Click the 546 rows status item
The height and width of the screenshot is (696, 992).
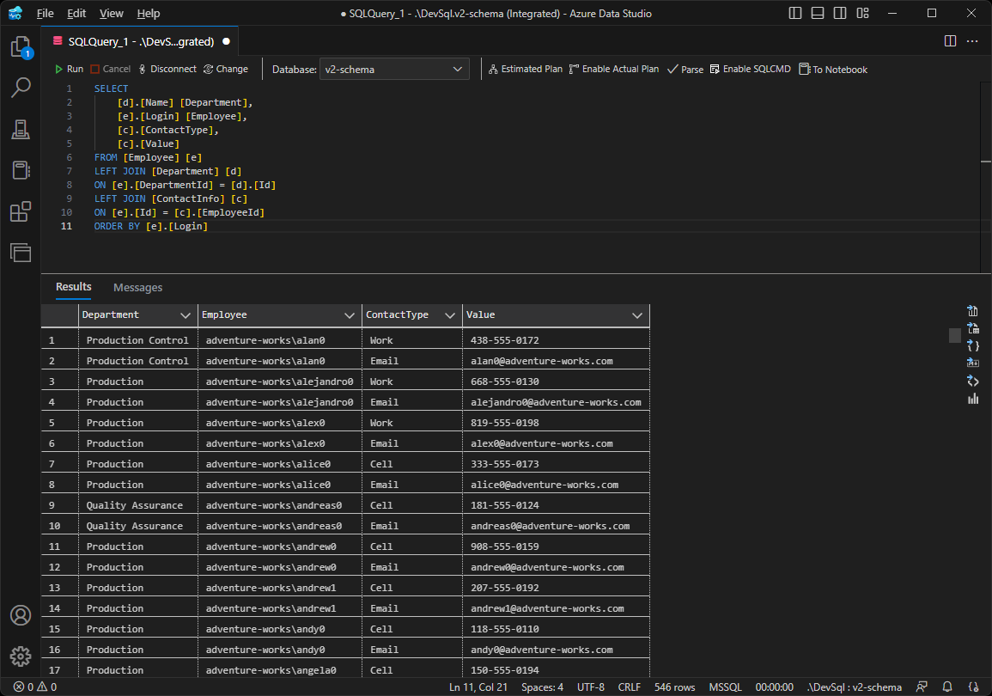(674, 687)
